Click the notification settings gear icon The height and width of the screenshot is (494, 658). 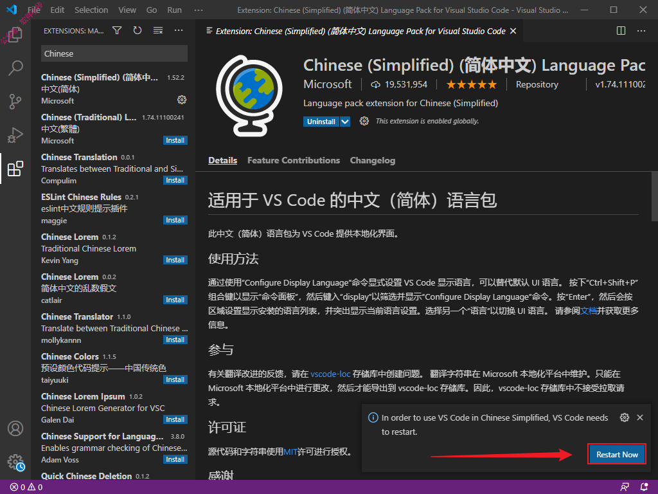point(625,417)
